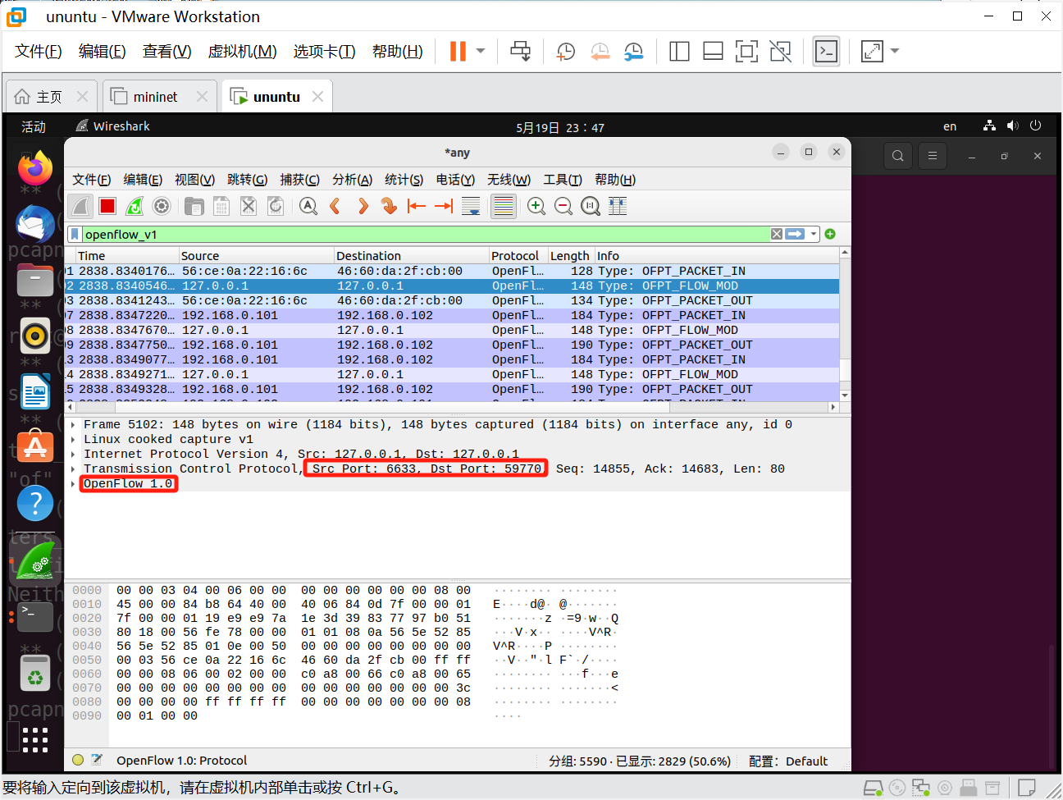Image resolution: width=1063 pixels, height=800 pixels.
Task: Expand Linux cooked capture v1 row
Action: point(73,440)
